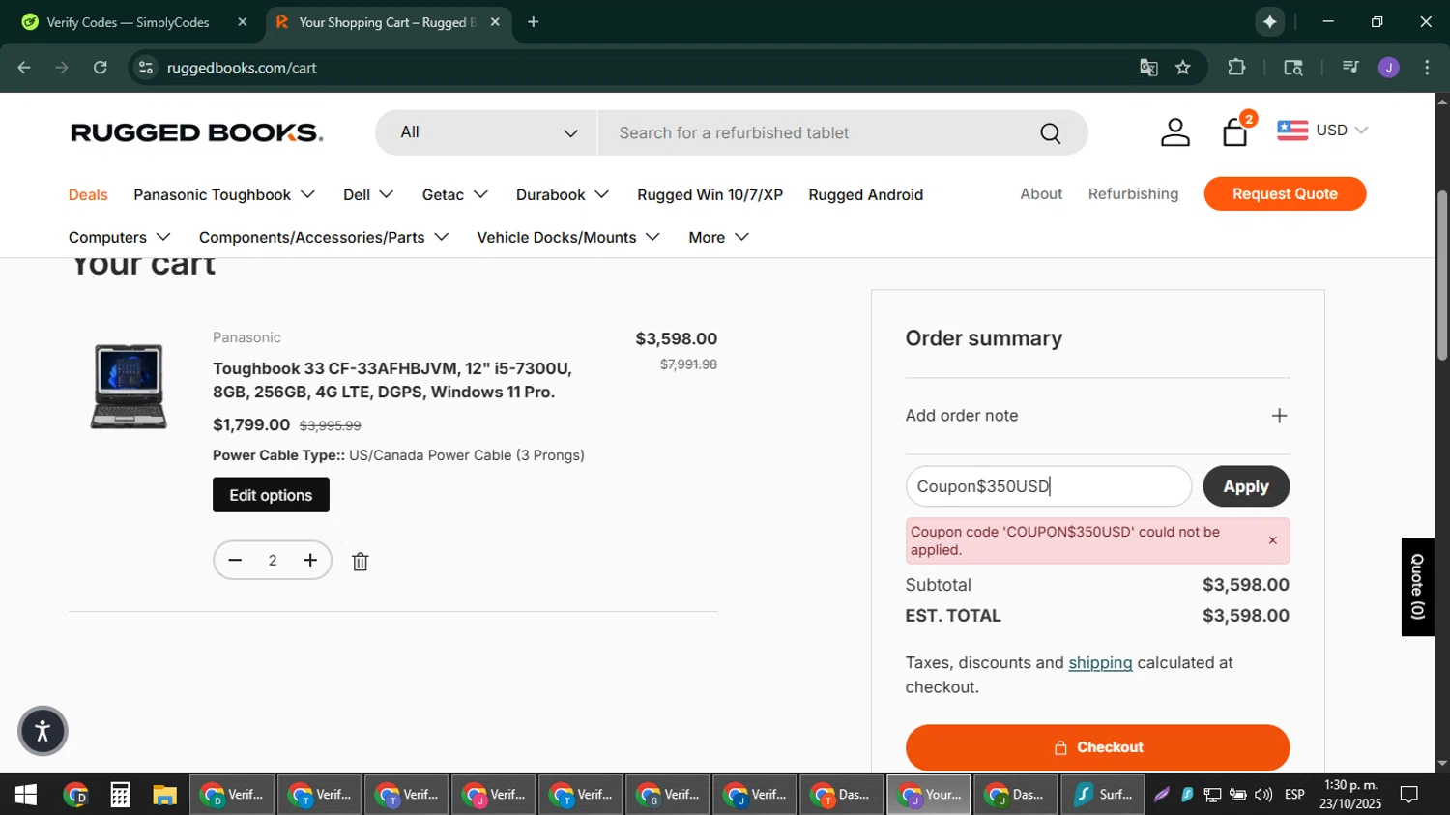This screenshot has width=1450, height=815.
Task: Open the browser extensions menu
Action: tap(1236, 68)
